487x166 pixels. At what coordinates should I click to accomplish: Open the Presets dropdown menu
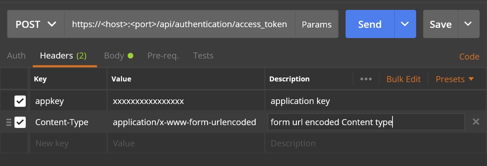(x=455, y=79)
